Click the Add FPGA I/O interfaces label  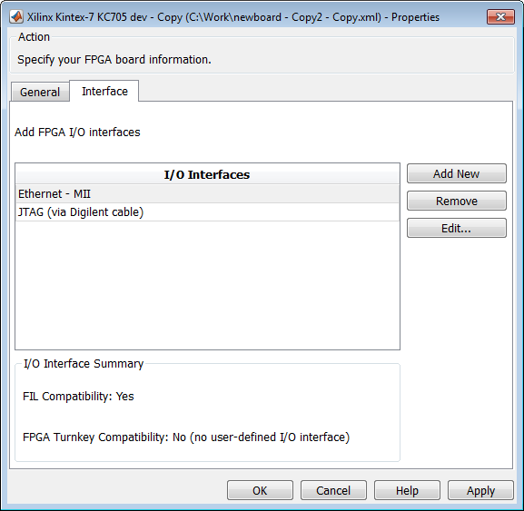[77, 132]
